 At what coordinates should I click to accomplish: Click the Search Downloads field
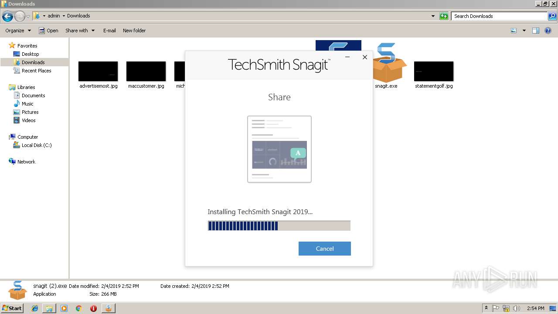point(499,16)
